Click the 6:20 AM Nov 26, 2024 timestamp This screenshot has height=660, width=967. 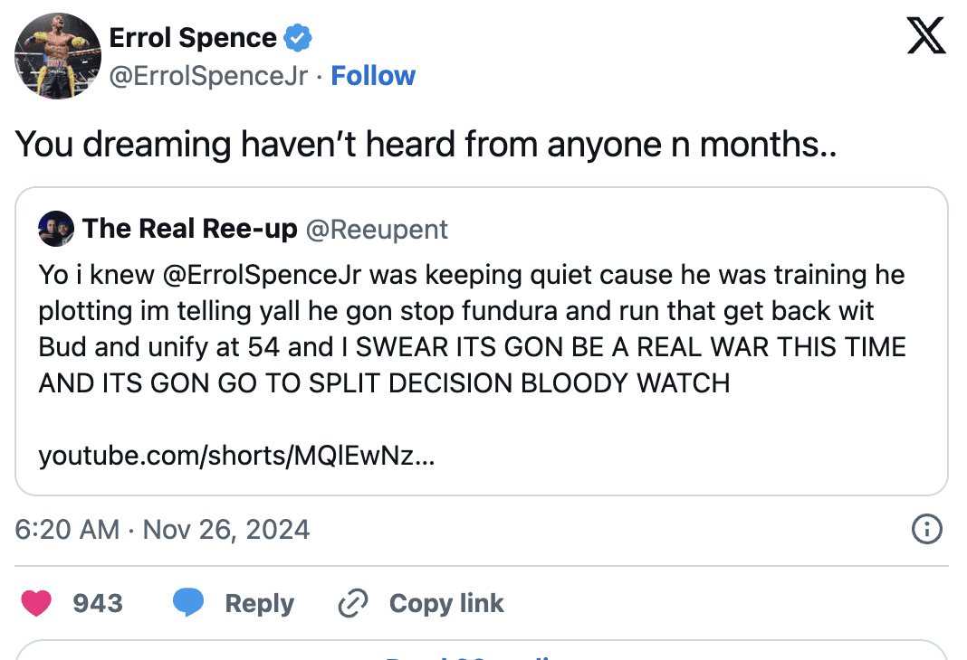point(163,530)
